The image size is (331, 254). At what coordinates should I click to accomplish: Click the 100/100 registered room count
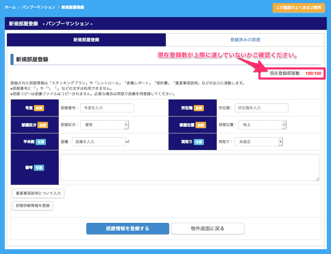tap(313, 73)
